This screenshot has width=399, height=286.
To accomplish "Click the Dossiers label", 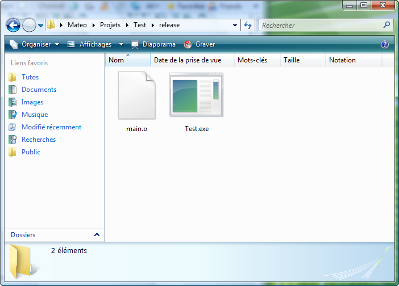I will click(23, 235).
